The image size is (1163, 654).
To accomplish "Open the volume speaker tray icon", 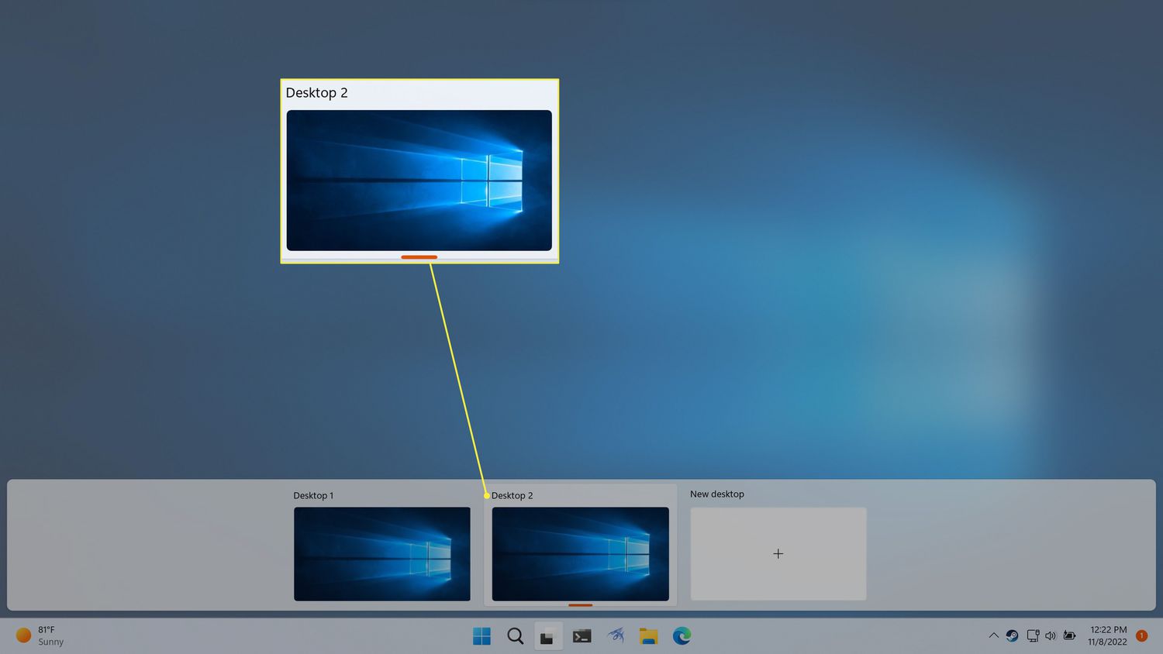I will (1051, 635).
